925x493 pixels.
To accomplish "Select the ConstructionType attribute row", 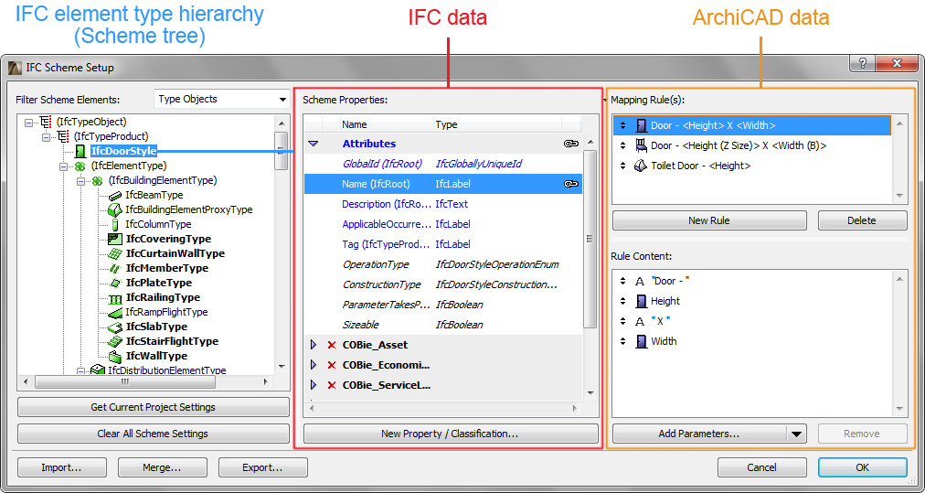I will tap(443, 284).
